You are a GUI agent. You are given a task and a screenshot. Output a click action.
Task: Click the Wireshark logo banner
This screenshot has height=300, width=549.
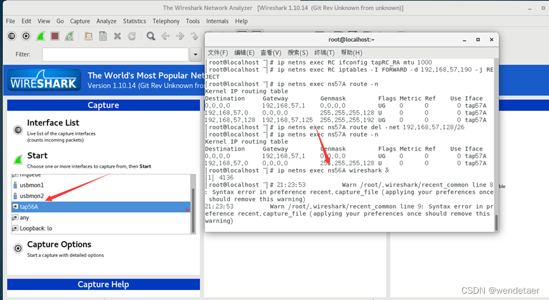click(x=44, y=80)
